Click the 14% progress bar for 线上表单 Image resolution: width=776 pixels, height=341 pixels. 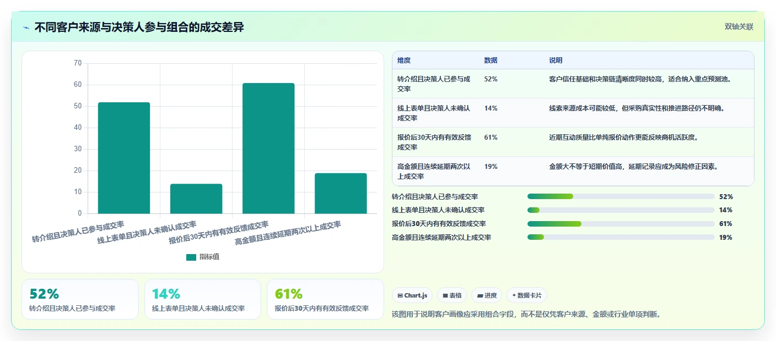621,210
